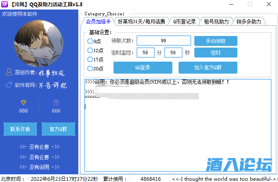Image resolution: width=278 pixels, height=182 pixels.
Task: Click the >>>>说明 SVIP6 notice line
Action: 157,82
